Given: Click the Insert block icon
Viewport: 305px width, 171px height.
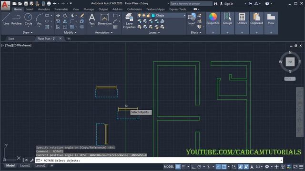Looking at the screenshot, I should click(192, 19).
